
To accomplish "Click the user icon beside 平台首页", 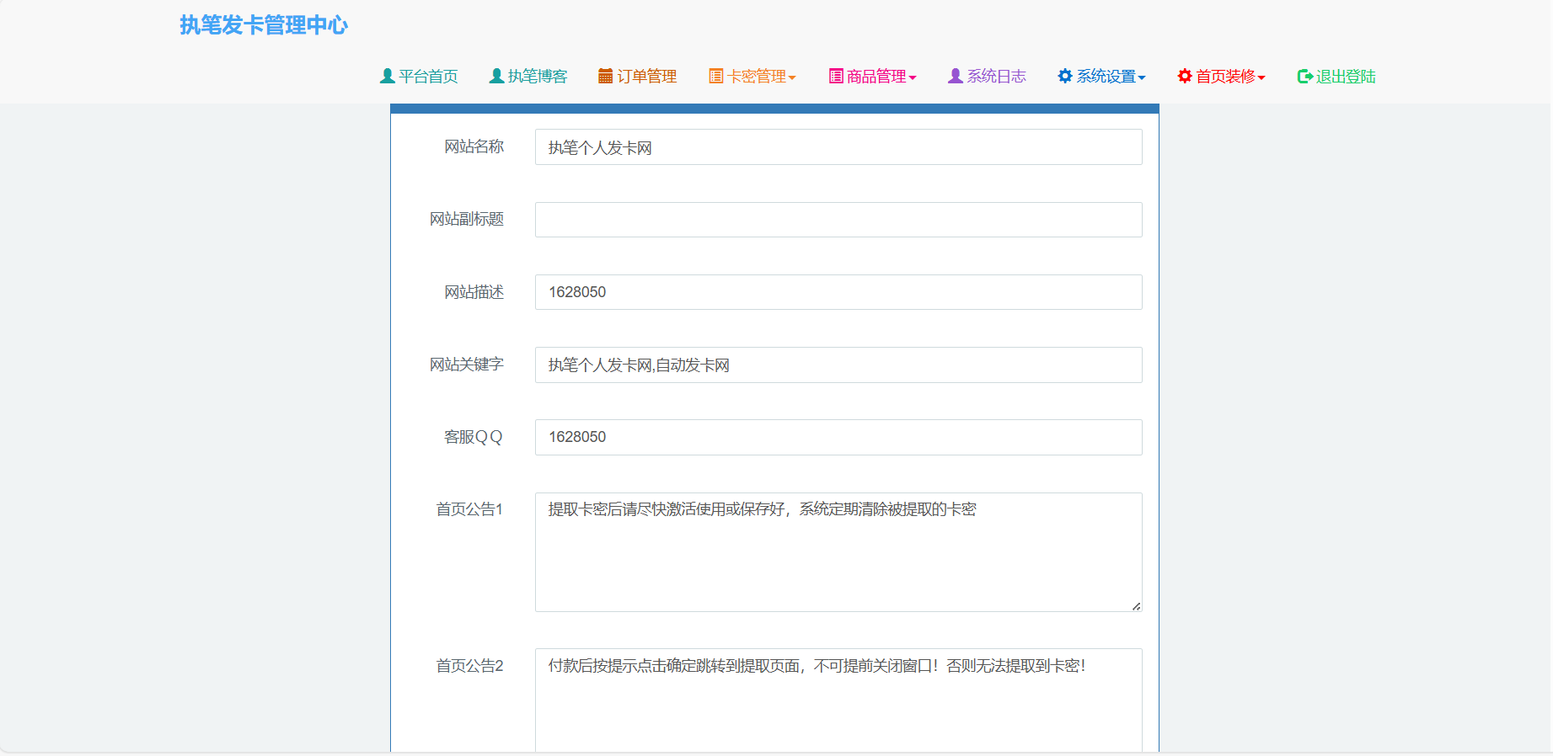I will [x=388, y=76].
